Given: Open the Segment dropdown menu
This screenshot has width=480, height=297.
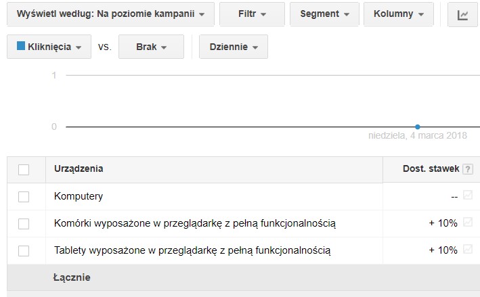Looking at the screenshot, I should (324, 14).
